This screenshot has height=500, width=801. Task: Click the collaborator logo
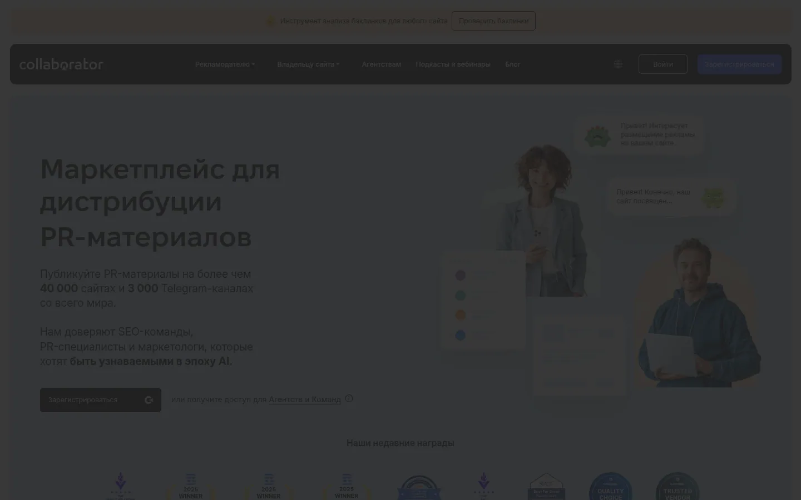[61, 64]
